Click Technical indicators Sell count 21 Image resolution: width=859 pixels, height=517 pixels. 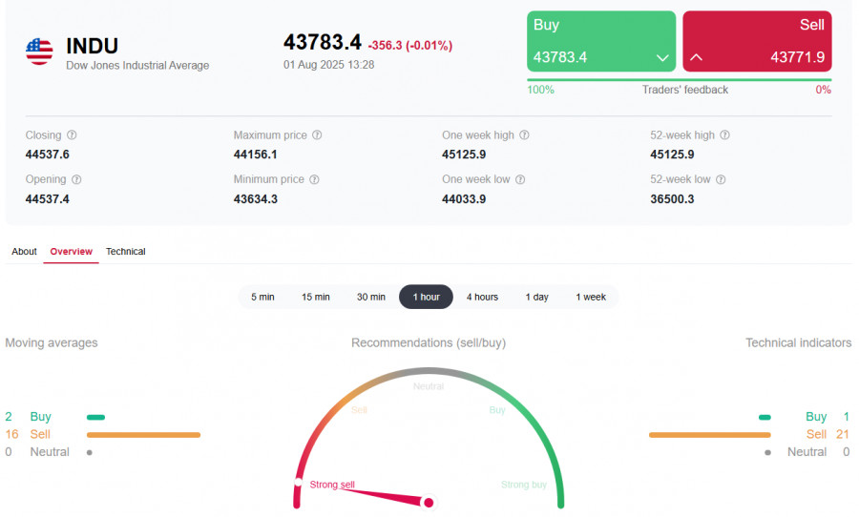pyautogui.click(x=842, y=434)
